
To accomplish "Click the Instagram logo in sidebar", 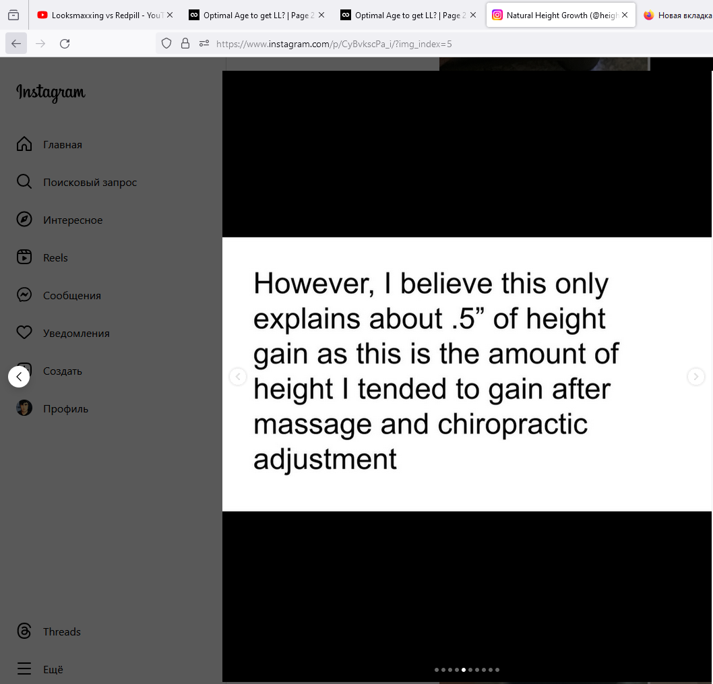I will point(51,93).
